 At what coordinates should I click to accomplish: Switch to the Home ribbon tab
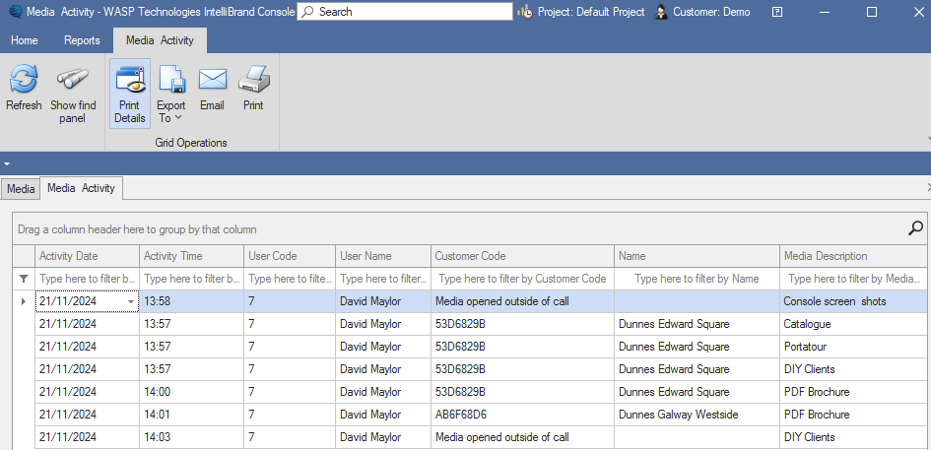pos(25,40)
